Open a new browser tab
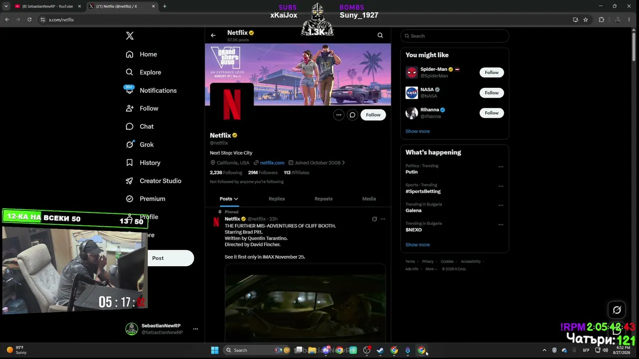The height and width of the screenshot is (359, 639). pyautogui.click(x=165, y=6)
